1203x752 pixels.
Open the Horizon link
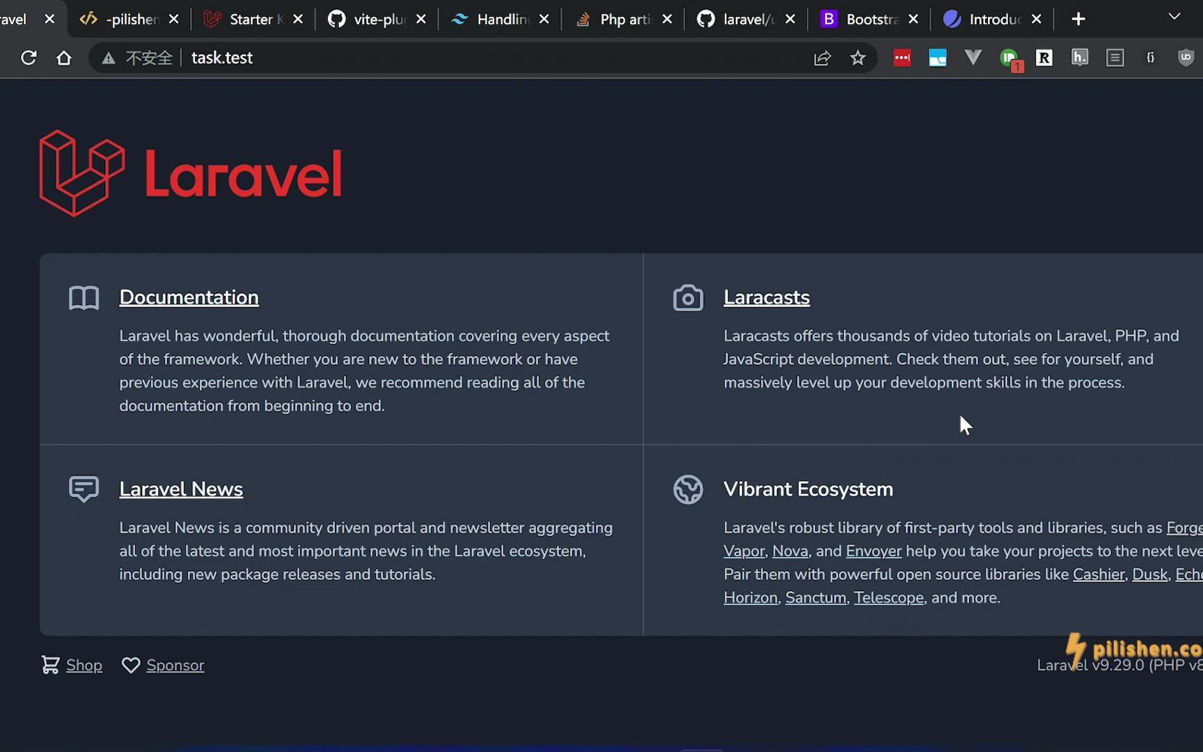(x=750, y=598)
